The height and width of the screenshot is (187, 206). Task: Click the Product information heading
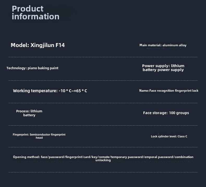coord(36,13)
